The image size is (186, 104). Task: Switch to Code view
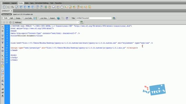click(x=6, y=18)
